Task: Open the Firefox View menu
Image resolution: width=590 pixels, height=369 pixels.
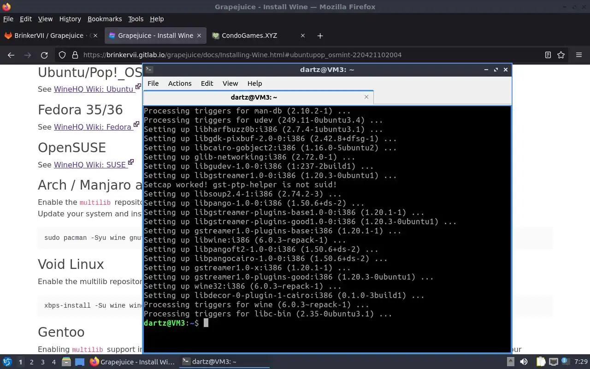Action: point(45,19)
